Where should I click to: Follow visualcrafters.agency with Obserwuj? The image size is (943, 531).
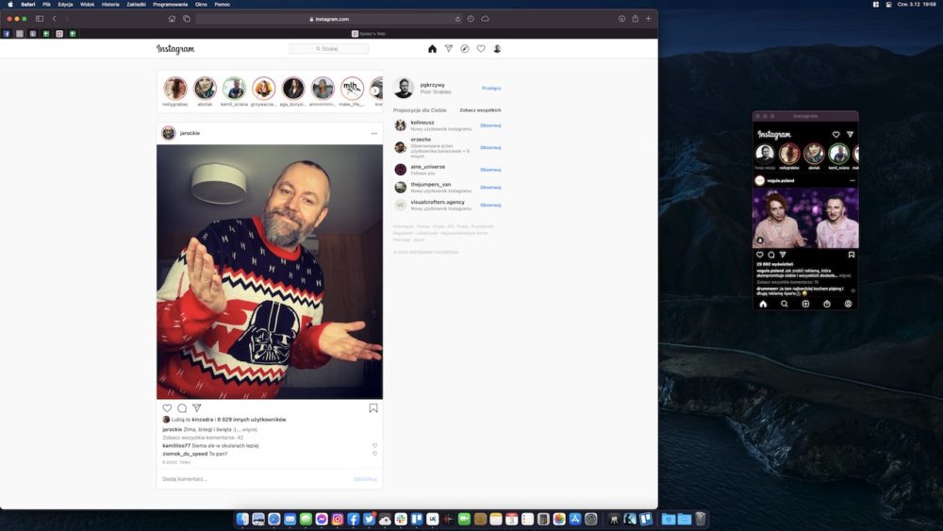(490, 205)
